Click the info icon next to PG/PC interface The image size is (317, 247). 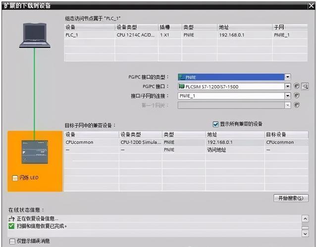[x=296, y=87]
